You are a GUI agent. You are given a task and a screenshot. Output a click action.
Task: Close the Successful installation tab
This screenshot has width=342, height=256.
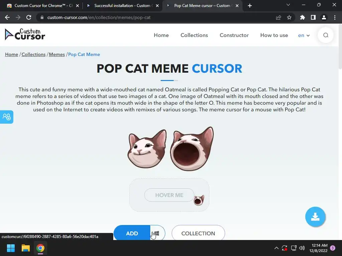coord(157,6)
